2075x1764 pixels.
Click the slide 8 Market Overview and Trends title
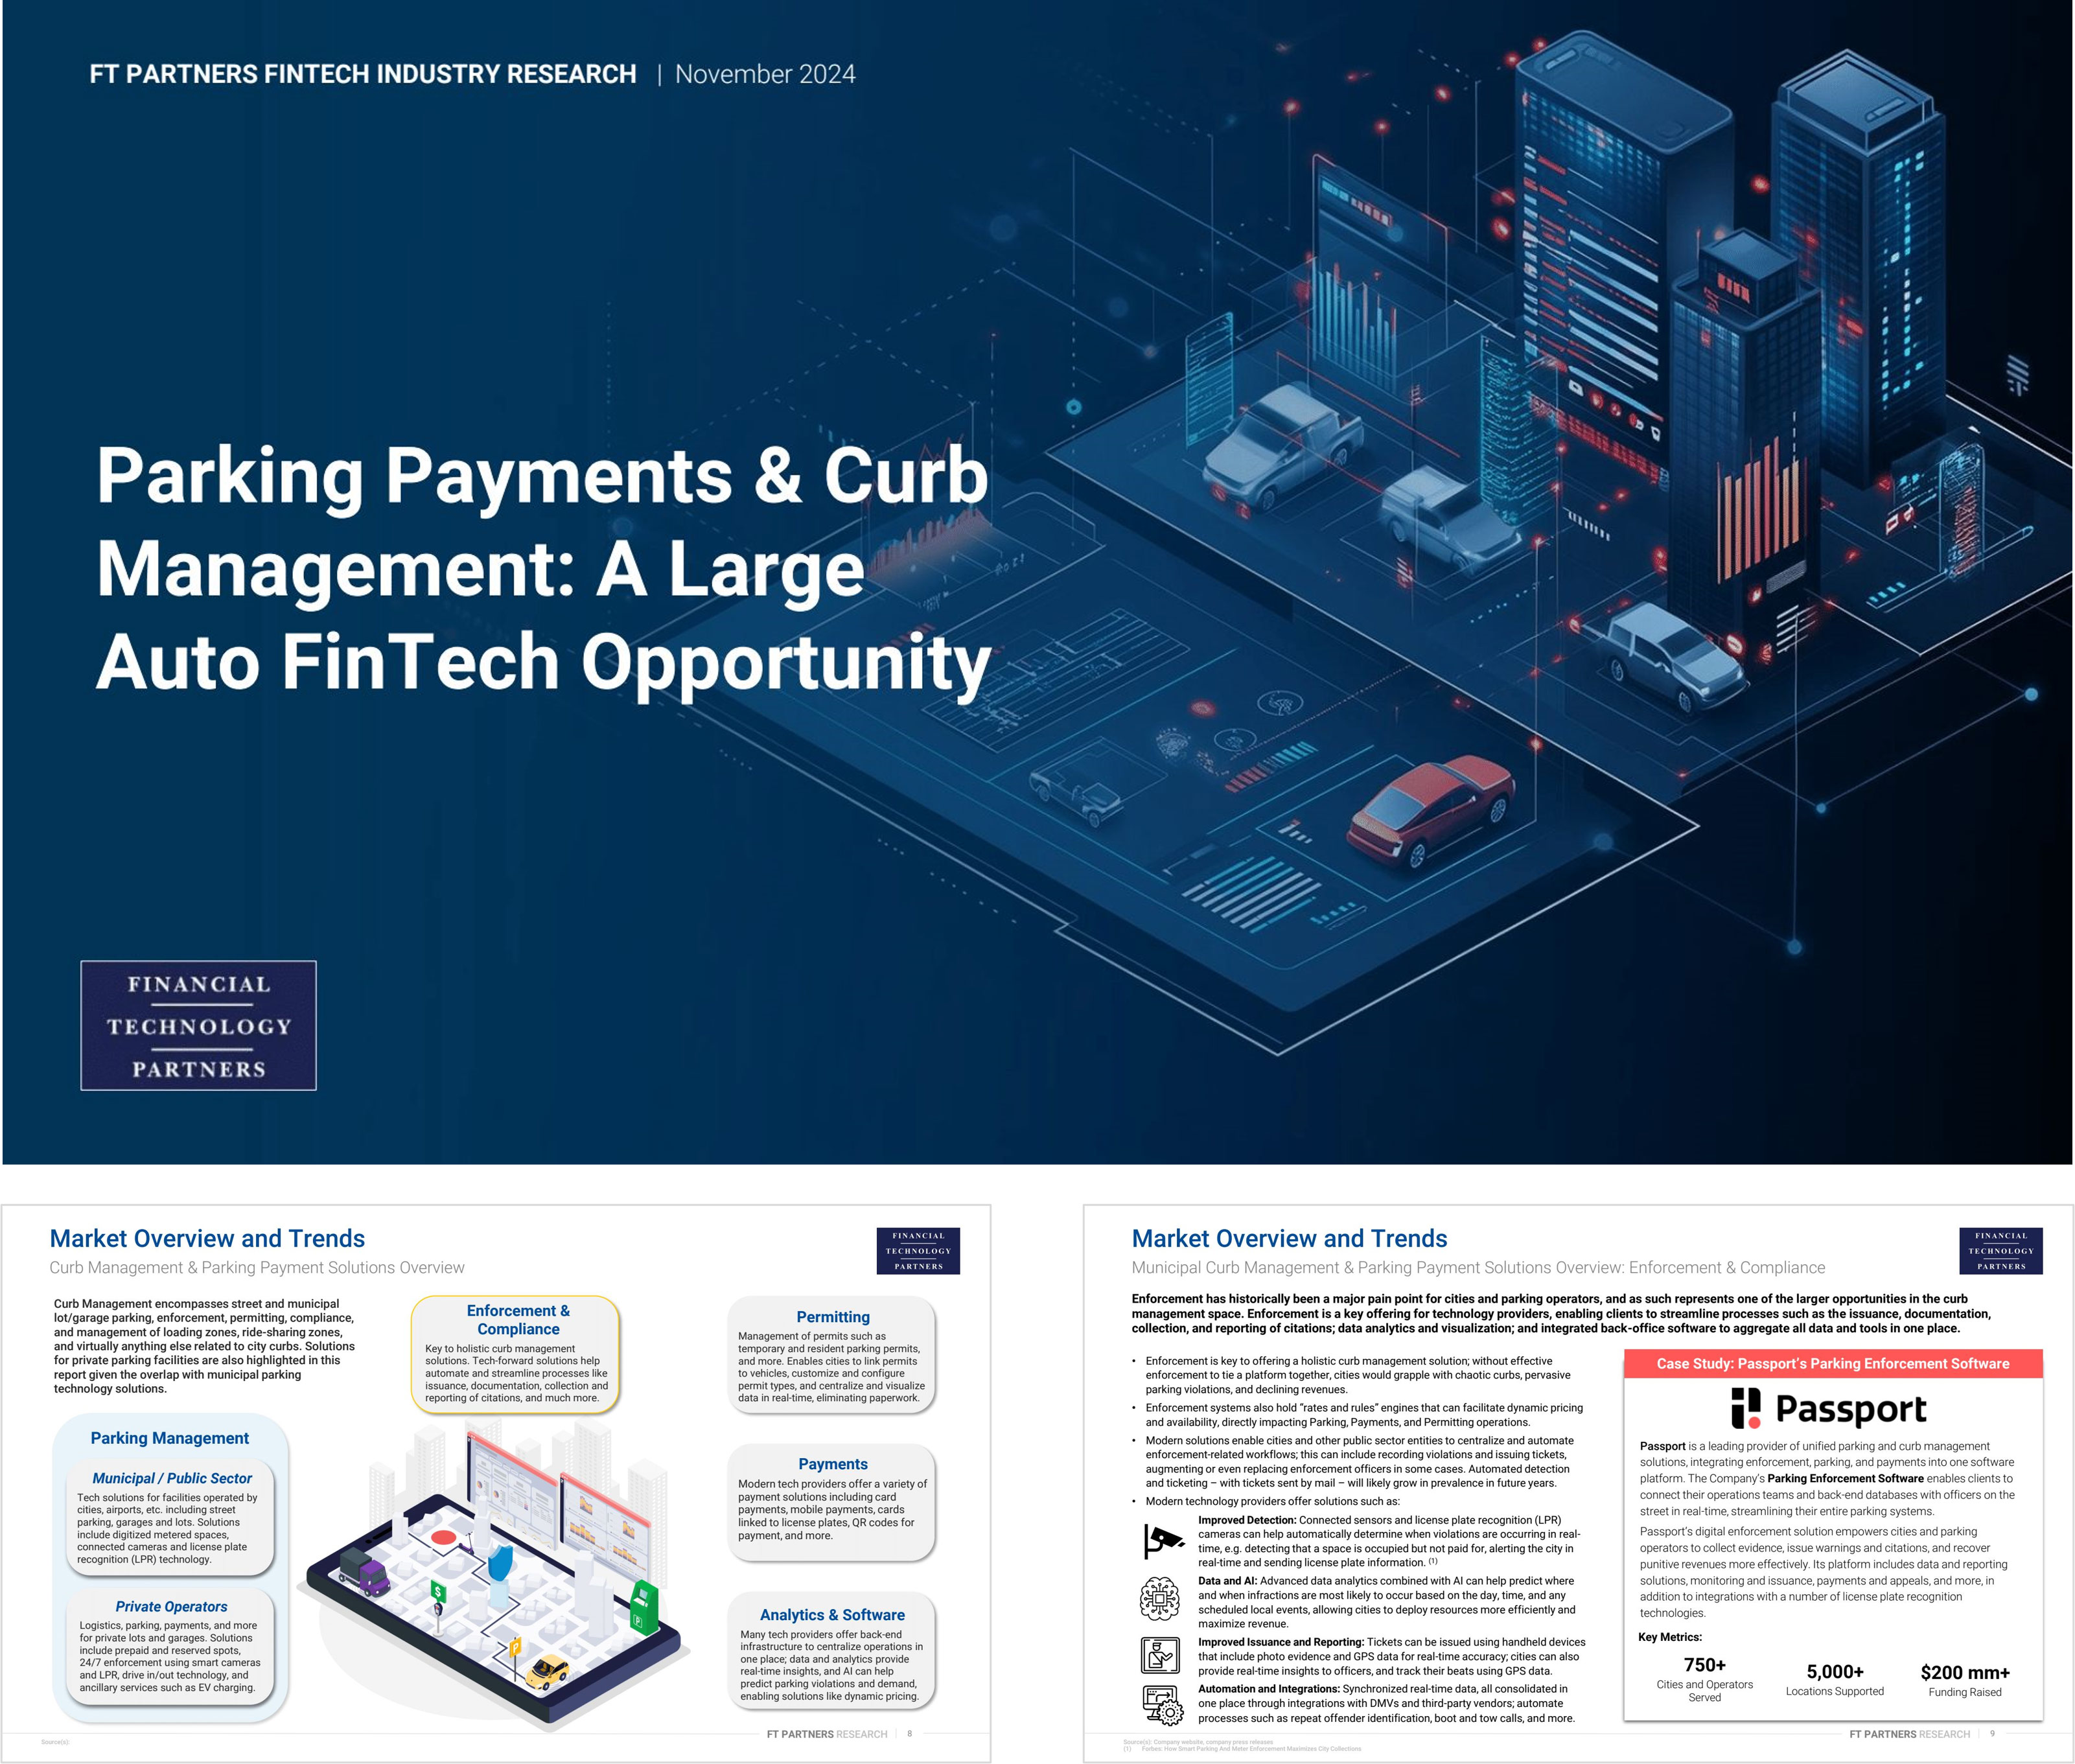point(207,1238)
